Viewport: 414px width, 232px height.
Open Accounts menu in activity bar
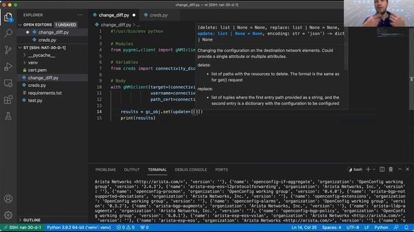click(x=8, y=198)
